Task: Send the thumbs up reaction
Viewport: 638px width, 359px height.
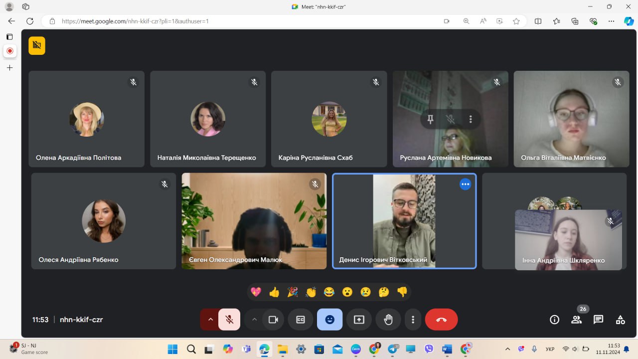Action: click(274, 292)
